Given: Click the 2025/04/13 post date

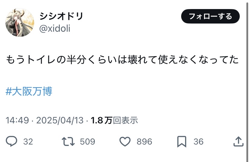Looking at the screenshot, I should point(60,120).
